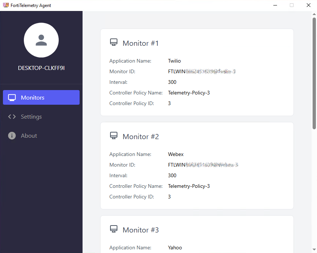Switch to the Settings section

(31, 116)
